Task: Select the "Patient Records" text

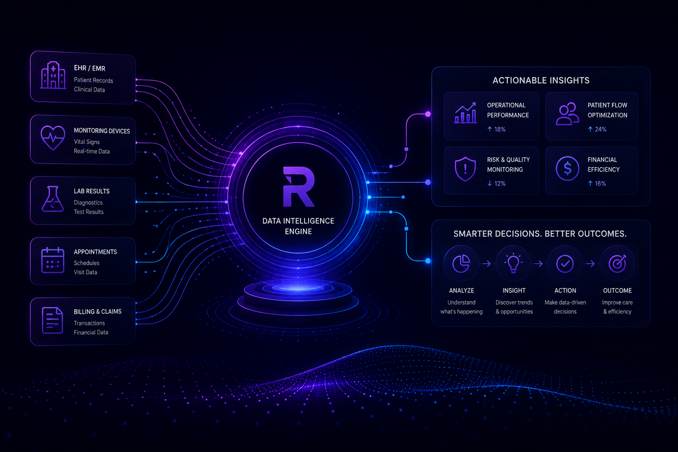Action: point(94,80)
